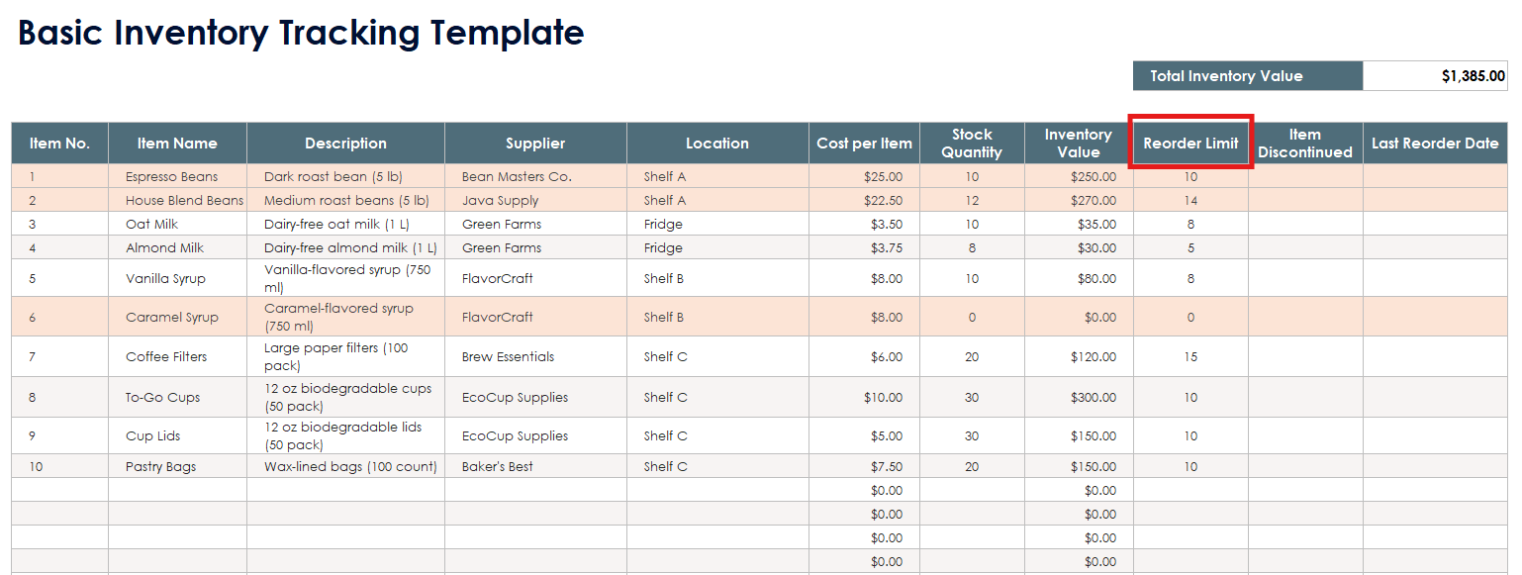This screenshot has height=575, width=1522.
Task: Select the Coffee Filters description cell
Action: pyautogui.click(x=345, y=357)
